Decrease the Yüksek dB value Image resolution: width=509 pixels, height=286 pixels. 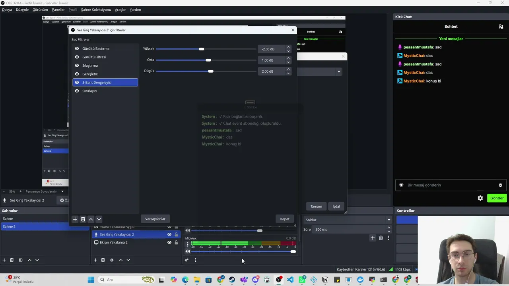click(288, 51)
